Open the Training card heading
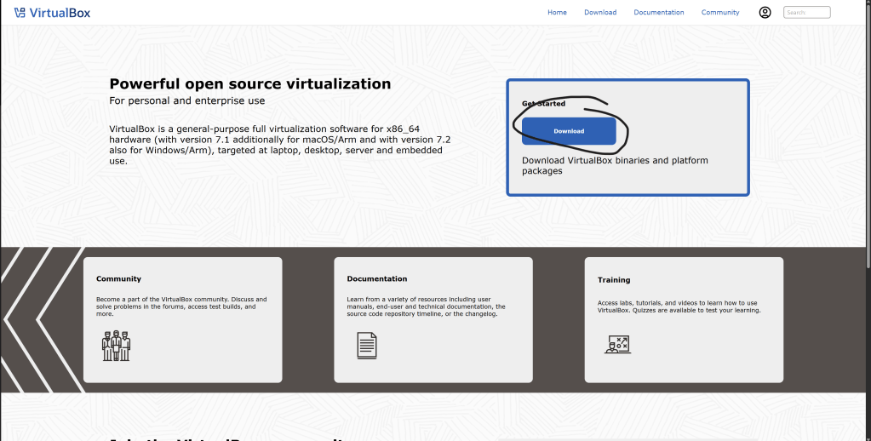Image resolution: width=871 pixels, height=441 pixels. click(614, 280)
